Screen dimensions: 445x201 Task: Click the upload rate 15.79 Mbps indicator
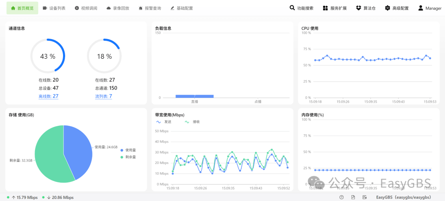(22, 197)
